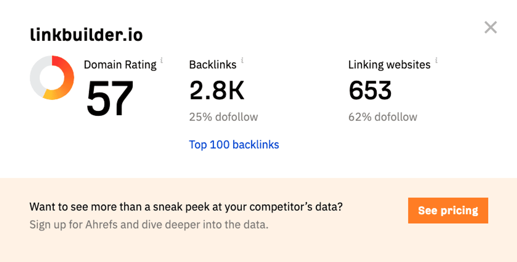The width and height of the screenshot is (517, 262).
Task: Click the Sign up for Ahrefs text
Action: coord(149,225)
